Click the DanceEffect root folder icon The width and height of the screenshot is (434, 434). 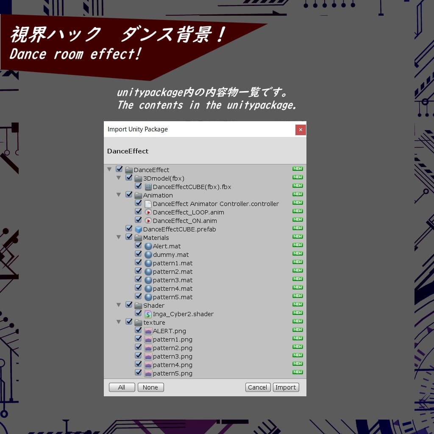click(x=129, y=170)
